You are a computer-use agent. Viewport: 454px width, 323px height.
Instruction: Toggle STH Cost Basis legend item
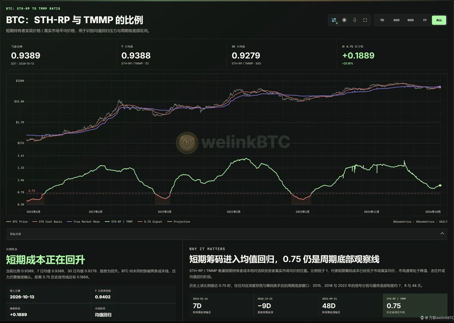pyautogui.click(x=48, y=222)
